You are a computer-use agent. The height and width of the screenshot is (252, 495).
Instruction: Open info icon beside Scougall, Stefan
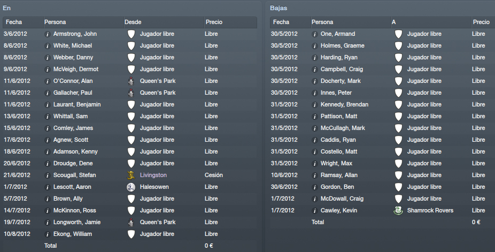(x=48, y=175)
